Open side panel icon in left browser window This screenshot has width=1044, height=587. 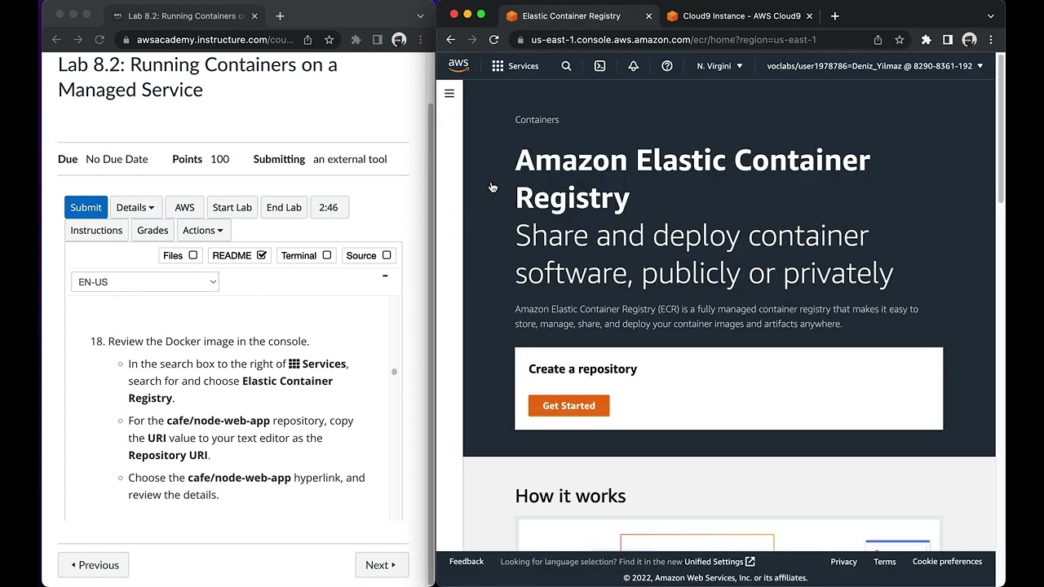click(x=377, y=39)
